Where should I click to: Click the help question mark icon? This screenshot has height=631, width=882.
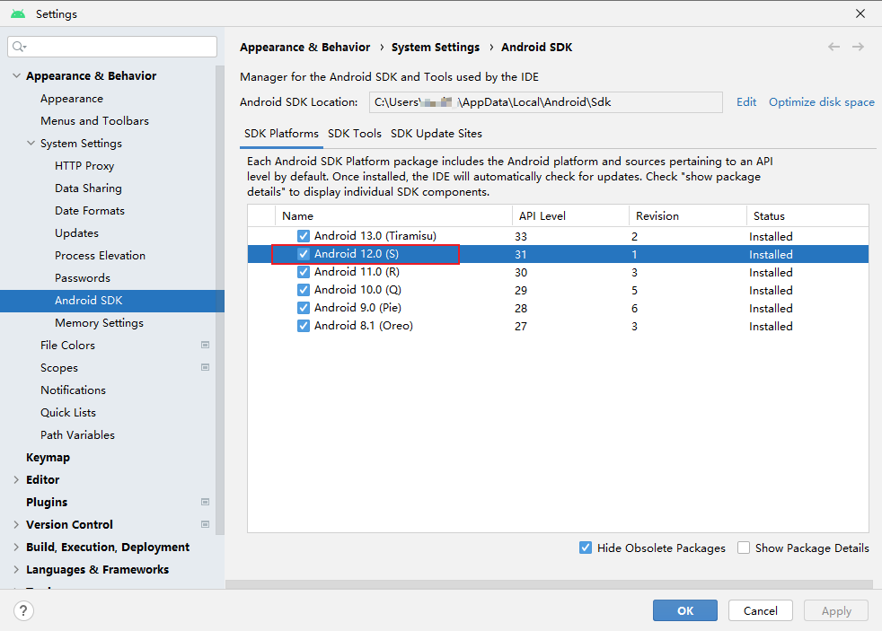pos(23,610)
